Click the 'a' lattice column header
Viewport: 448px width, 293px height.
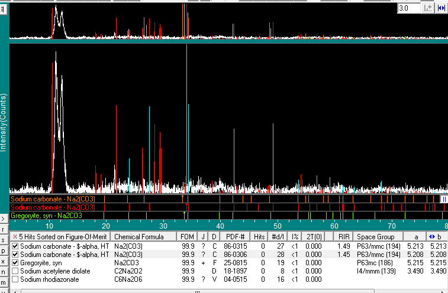(415, 237)
